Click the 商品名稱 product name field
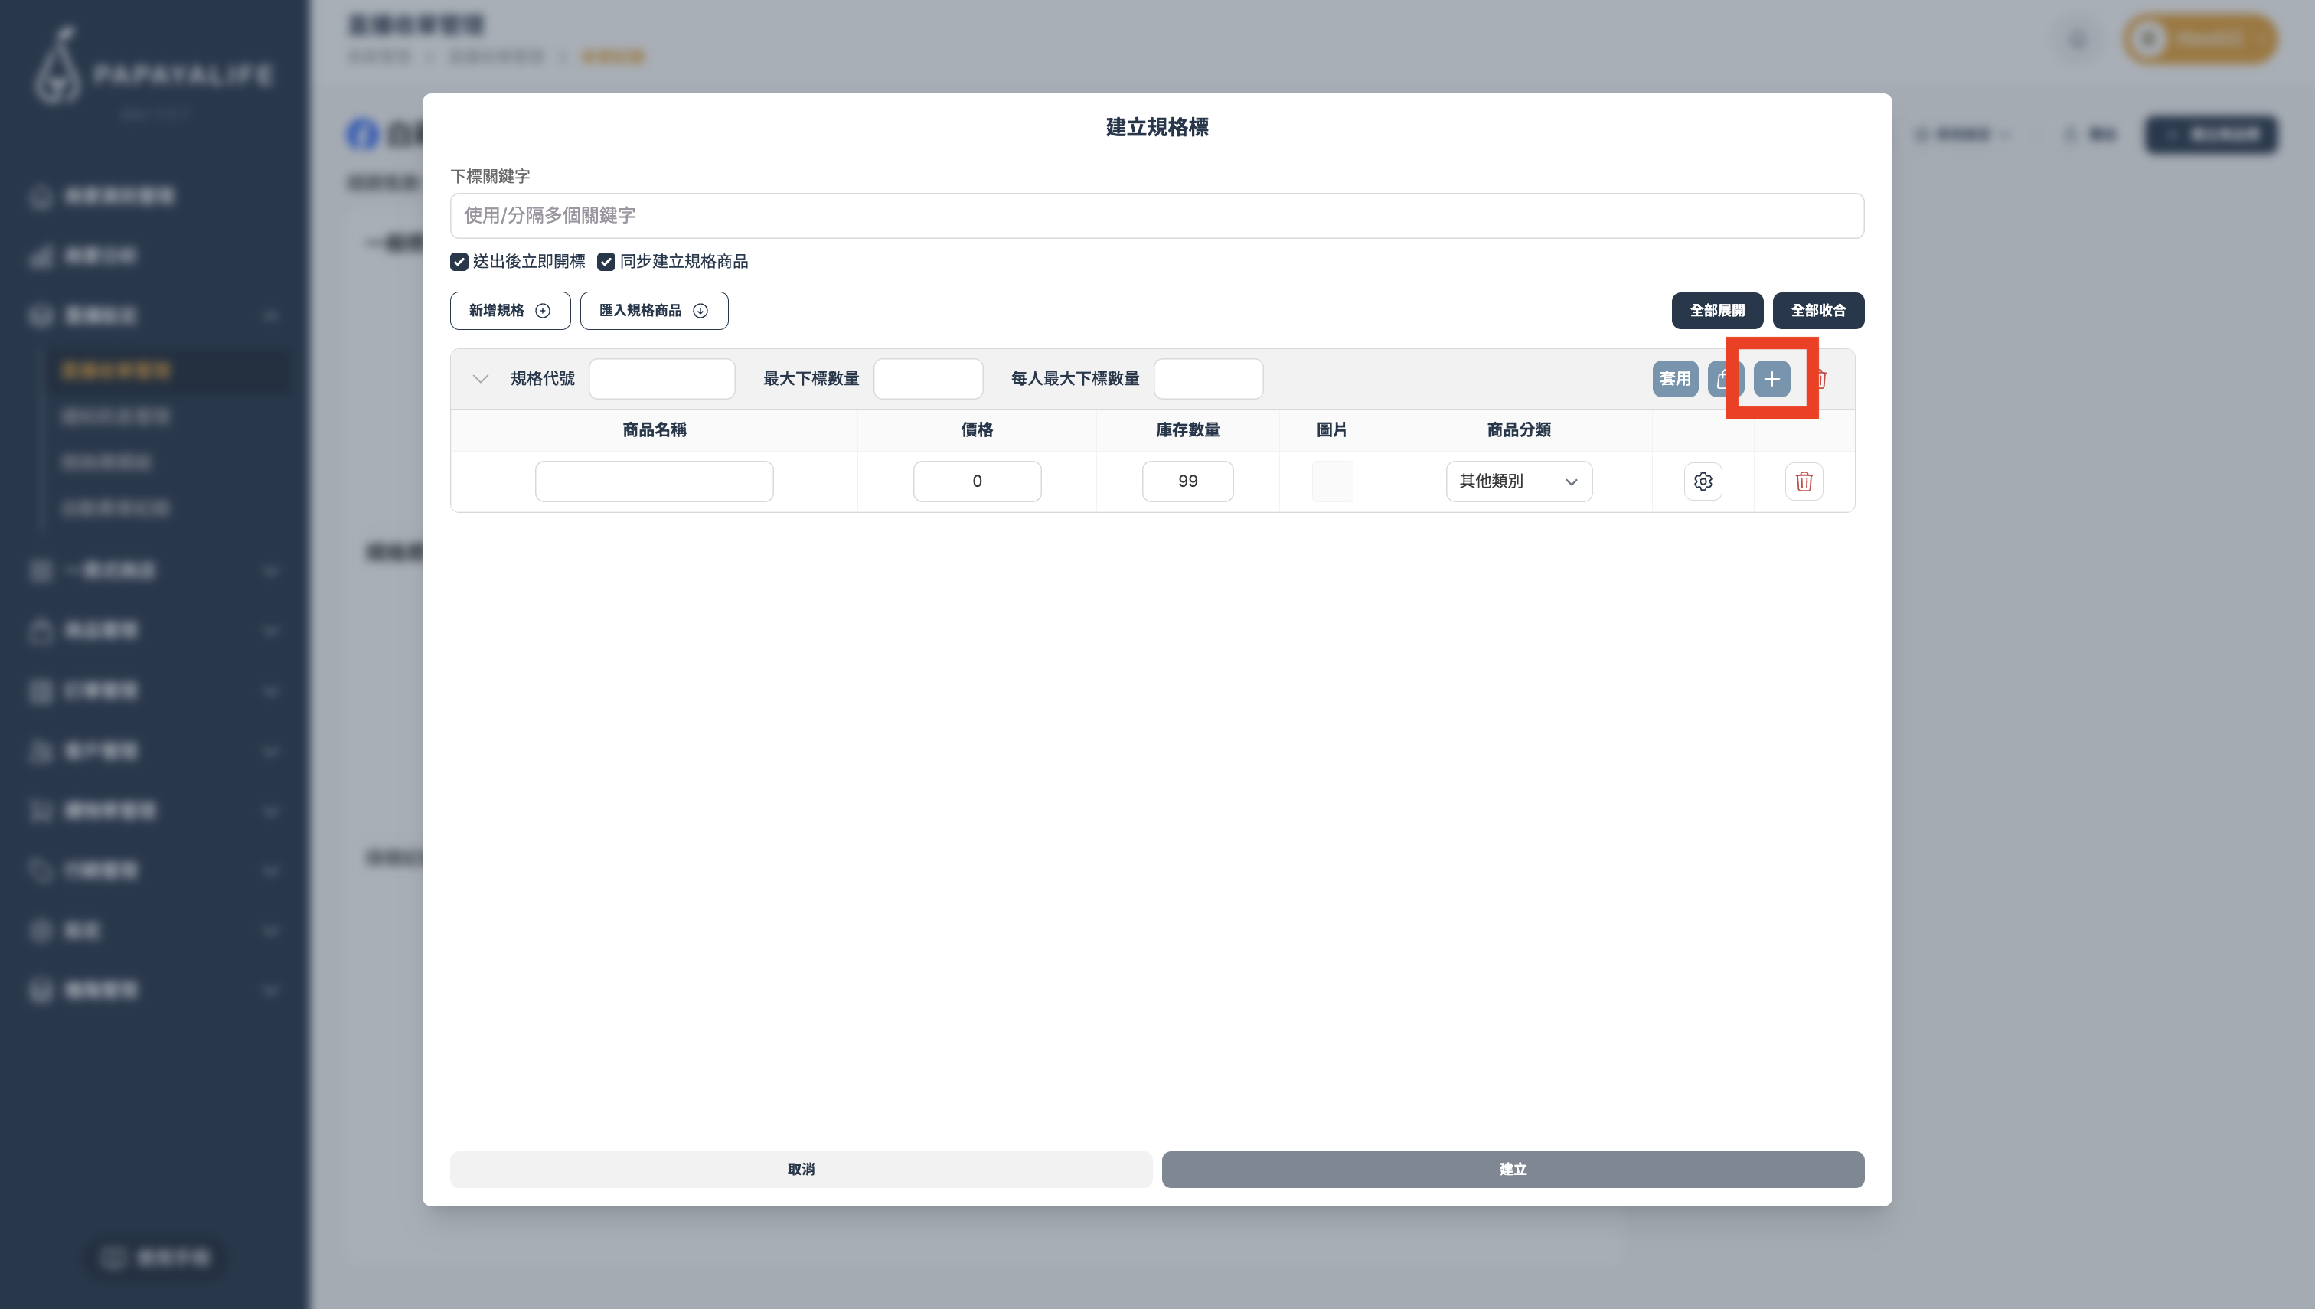The image size is (2315, 1309). tap(654, 481)
